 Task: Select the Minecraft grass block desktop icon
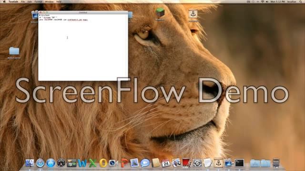coord(160,13)
